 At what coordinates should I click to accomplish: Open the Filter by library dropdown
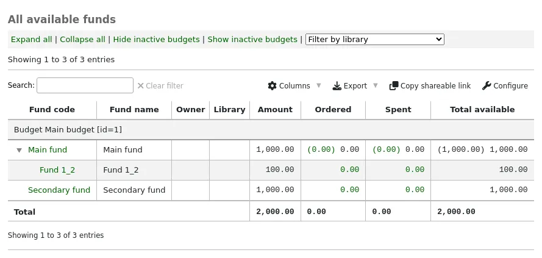point(375,40)
